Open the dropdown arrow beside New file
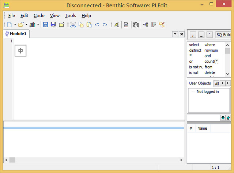 15,25
